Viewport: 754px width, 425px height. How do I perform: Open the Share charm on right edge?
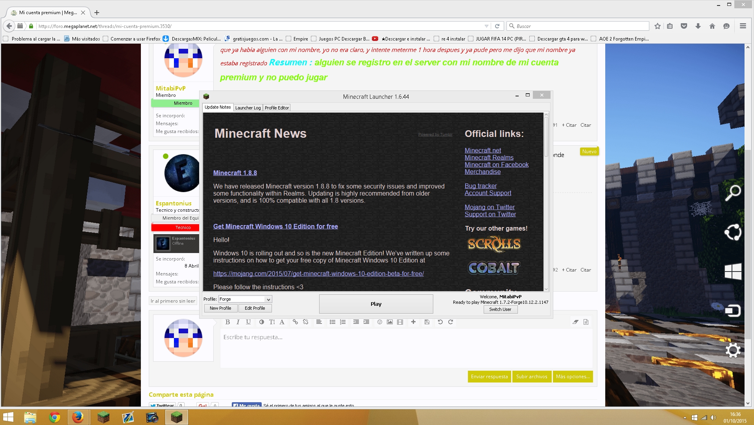733,232
